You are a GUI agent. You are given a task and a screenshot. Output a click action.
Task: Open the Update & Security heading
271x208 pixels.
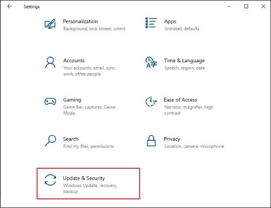click(84, 178)
